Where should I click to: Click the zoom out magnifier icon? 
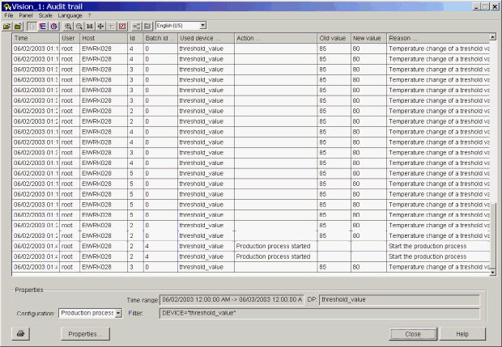pos(79,26)
